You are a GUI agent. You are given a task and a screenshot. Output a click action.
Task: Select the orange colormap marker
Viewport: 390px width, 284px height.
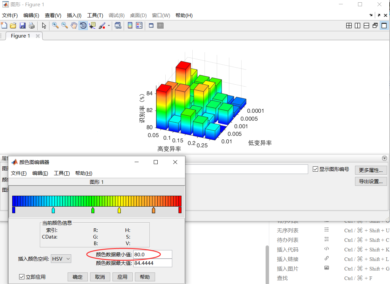point(153,210)
